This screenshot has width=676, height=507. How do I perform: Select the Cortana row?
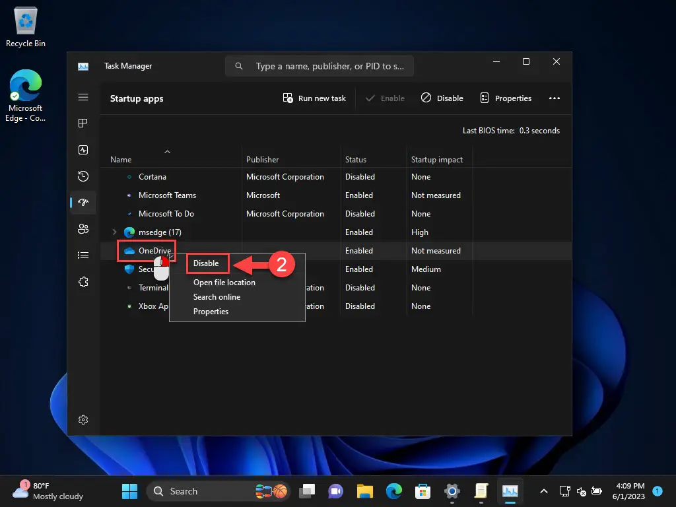(336, 177)
